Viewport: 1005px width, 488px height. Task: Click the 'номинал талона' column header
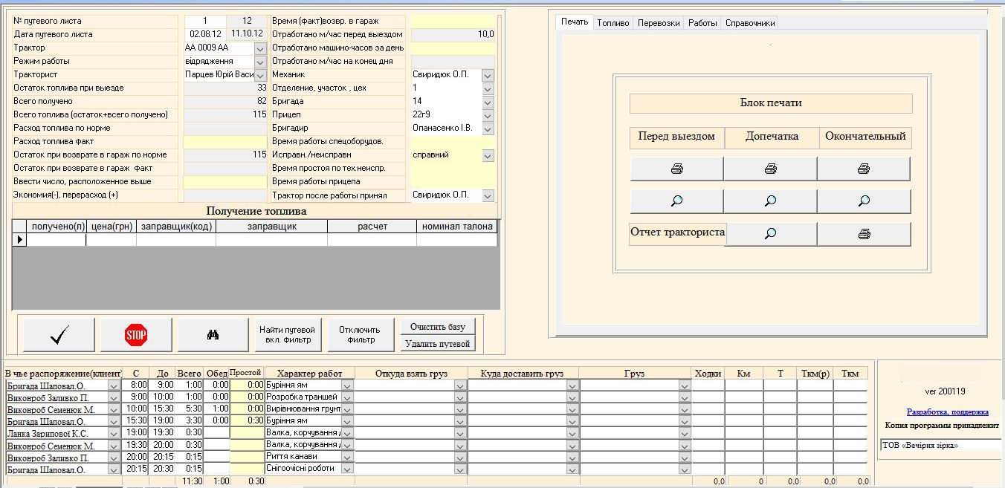click(x=456, y=227)
